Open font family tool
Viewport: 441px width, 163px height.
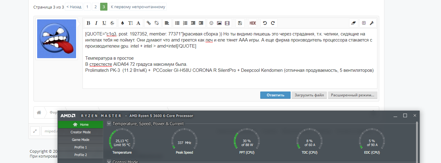coord(138,23)
